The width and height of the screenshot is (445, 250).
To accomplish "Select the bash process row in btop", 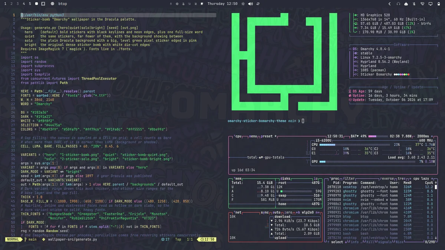I will click(x=380, y=234).
